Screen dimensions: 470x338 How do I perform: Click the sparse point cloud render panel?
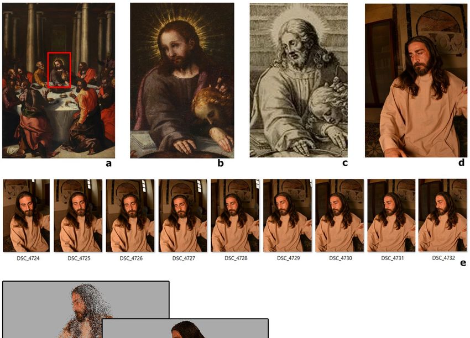tap(86, 309)
